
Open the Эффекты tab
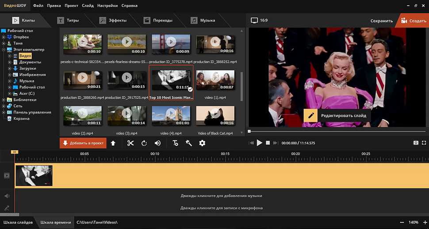[x=113, y=20]
